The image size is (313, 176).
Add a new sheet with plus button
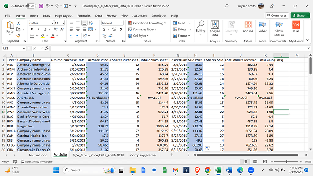[171, 155]
